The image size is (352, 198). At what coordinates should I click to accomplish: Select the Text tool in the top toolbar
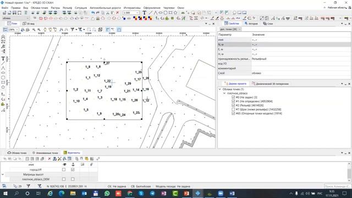click(x=144, y=13)
